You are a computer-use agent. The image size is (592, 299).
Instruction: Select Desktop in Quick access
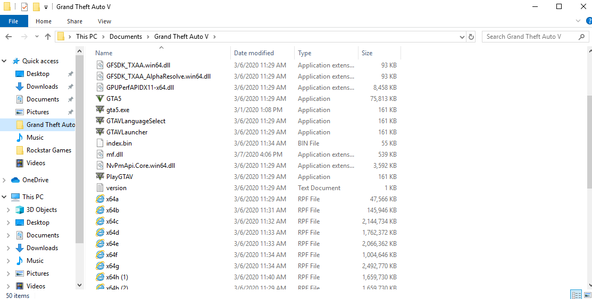tap(38, 74)
